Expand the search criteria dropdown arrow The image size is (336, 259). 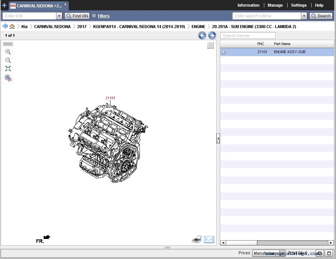(304, 16)
